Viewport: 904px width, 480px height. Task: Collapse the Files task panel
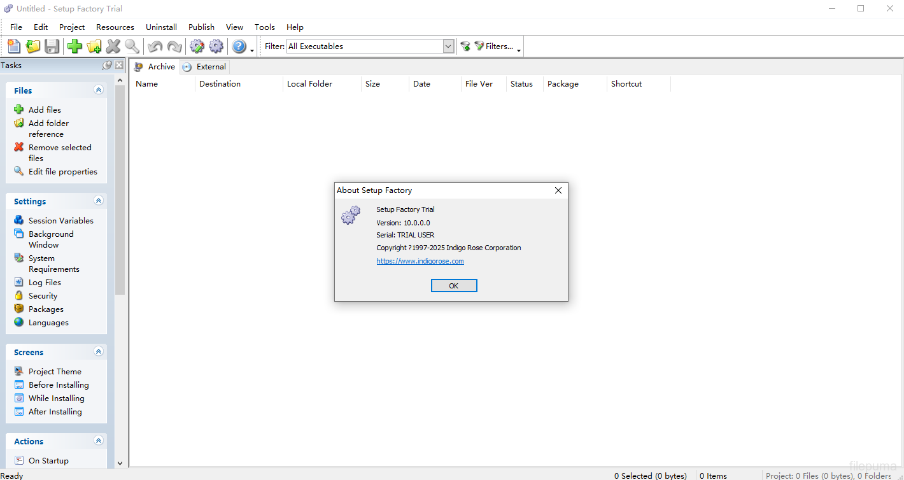[99, 90]
